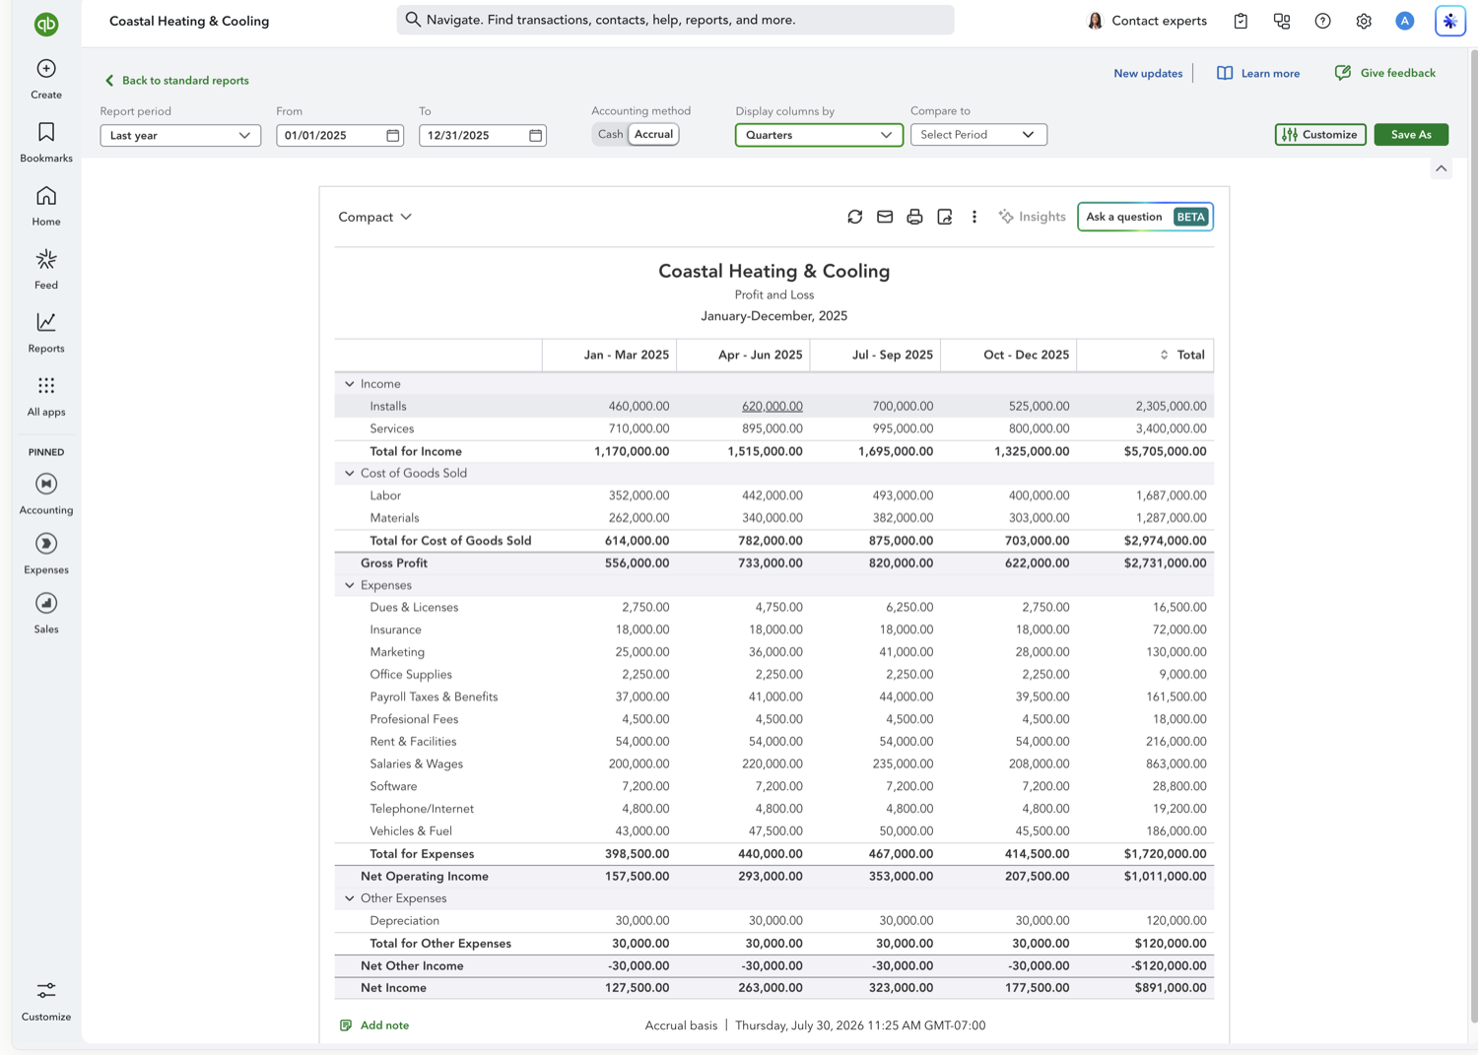Collapse the Cost of Goods Sold section
The image size is (1478, 1055).
point(349,474)
